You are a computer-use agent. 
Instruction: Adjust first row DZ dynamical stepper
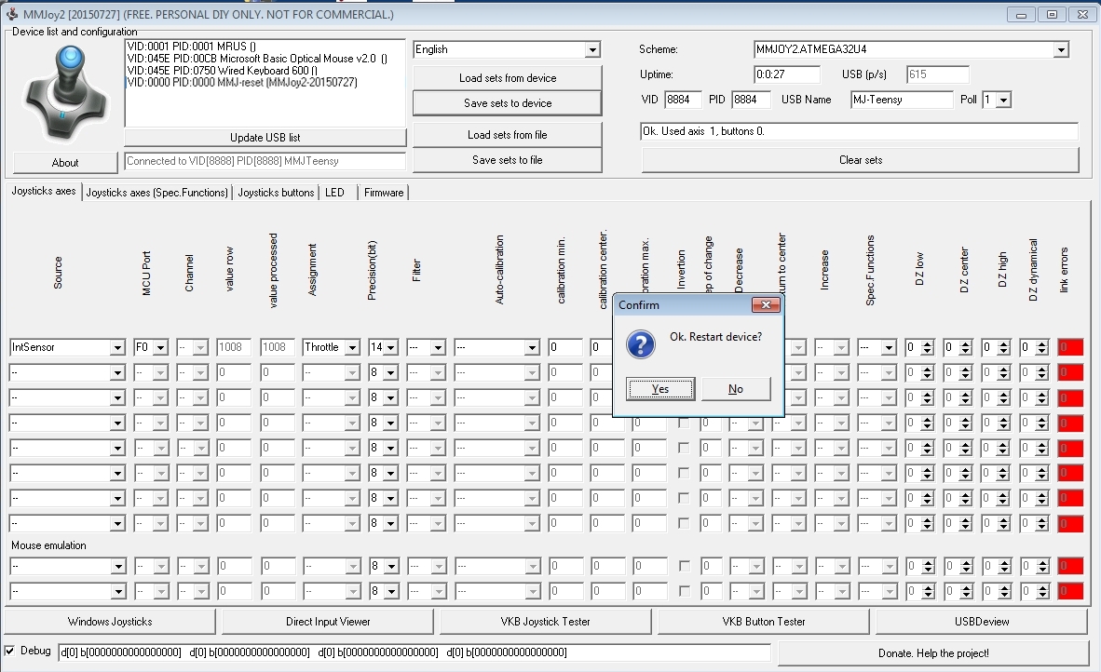pos(1041,347)
